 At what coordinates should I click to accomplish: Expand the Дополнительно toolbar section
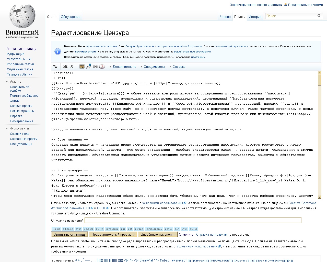[124, 67]
